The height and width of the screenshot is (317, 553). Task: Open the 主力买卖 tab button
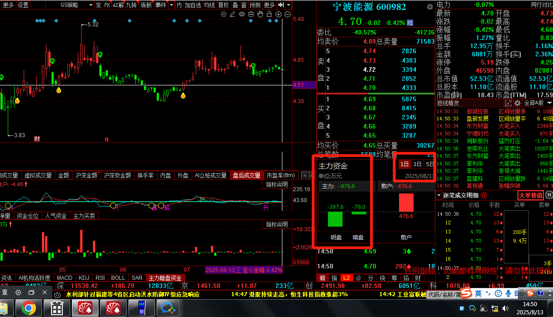pyautogui.click(x=84, y=216)
